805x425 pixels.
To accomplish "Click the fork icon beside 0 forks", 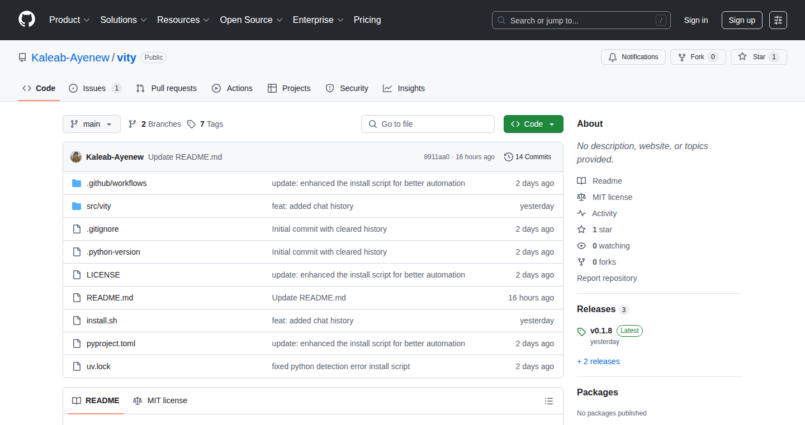I will point(581,262).
